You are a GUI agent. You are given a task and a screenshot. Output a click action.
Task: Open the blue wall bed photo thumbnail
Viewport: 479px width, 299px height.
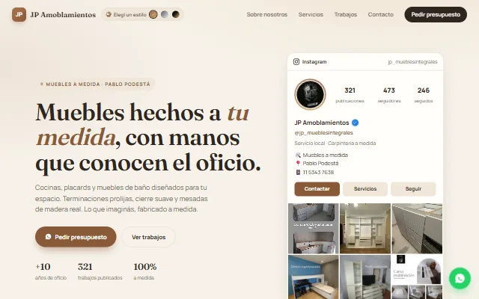[314, 277]
